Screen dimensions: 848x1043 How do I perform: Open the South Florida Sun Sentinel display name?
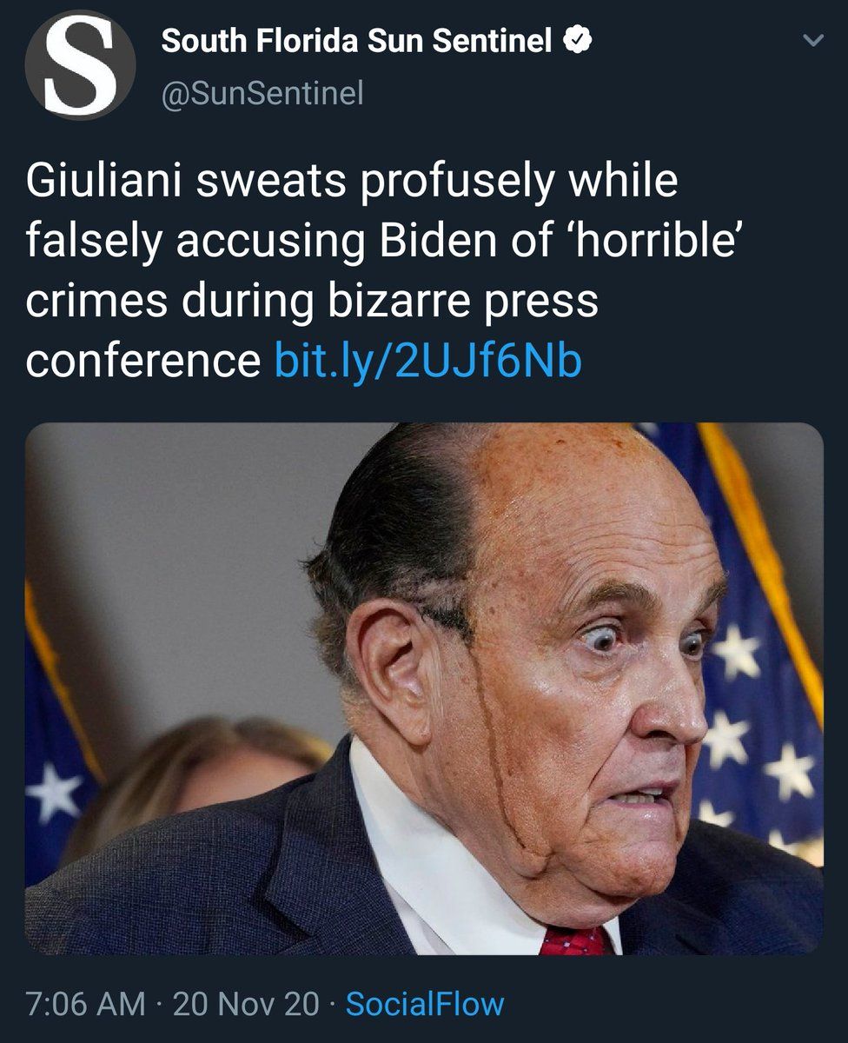tap(357, 41)
